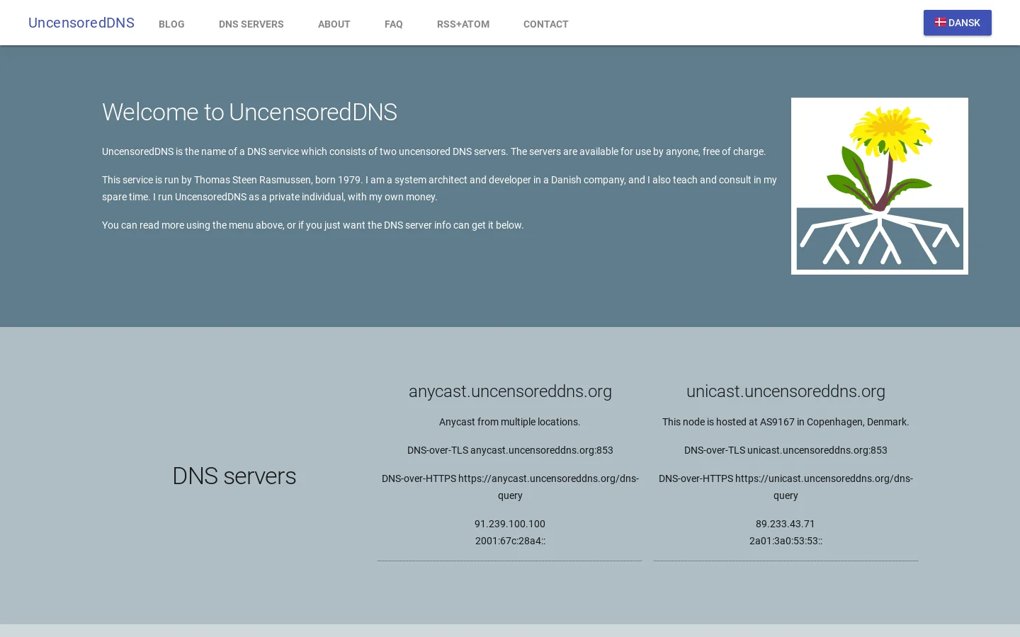Click the sentence about two uncensored DNS servers

pos(433,151)
